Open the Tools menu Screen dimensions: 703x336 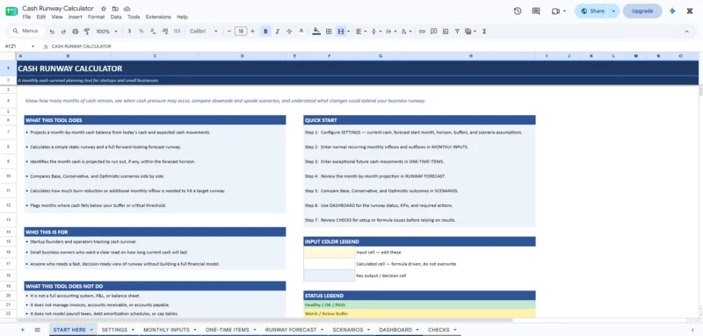pyautogui.click(x=134, y=17)
